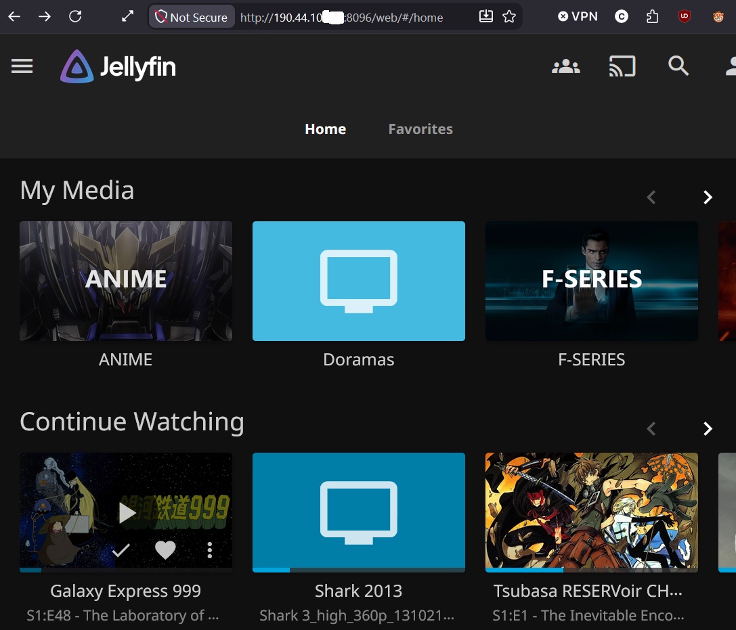
Task: Click the Not Secure site info badge
Action: pos(192,18)
